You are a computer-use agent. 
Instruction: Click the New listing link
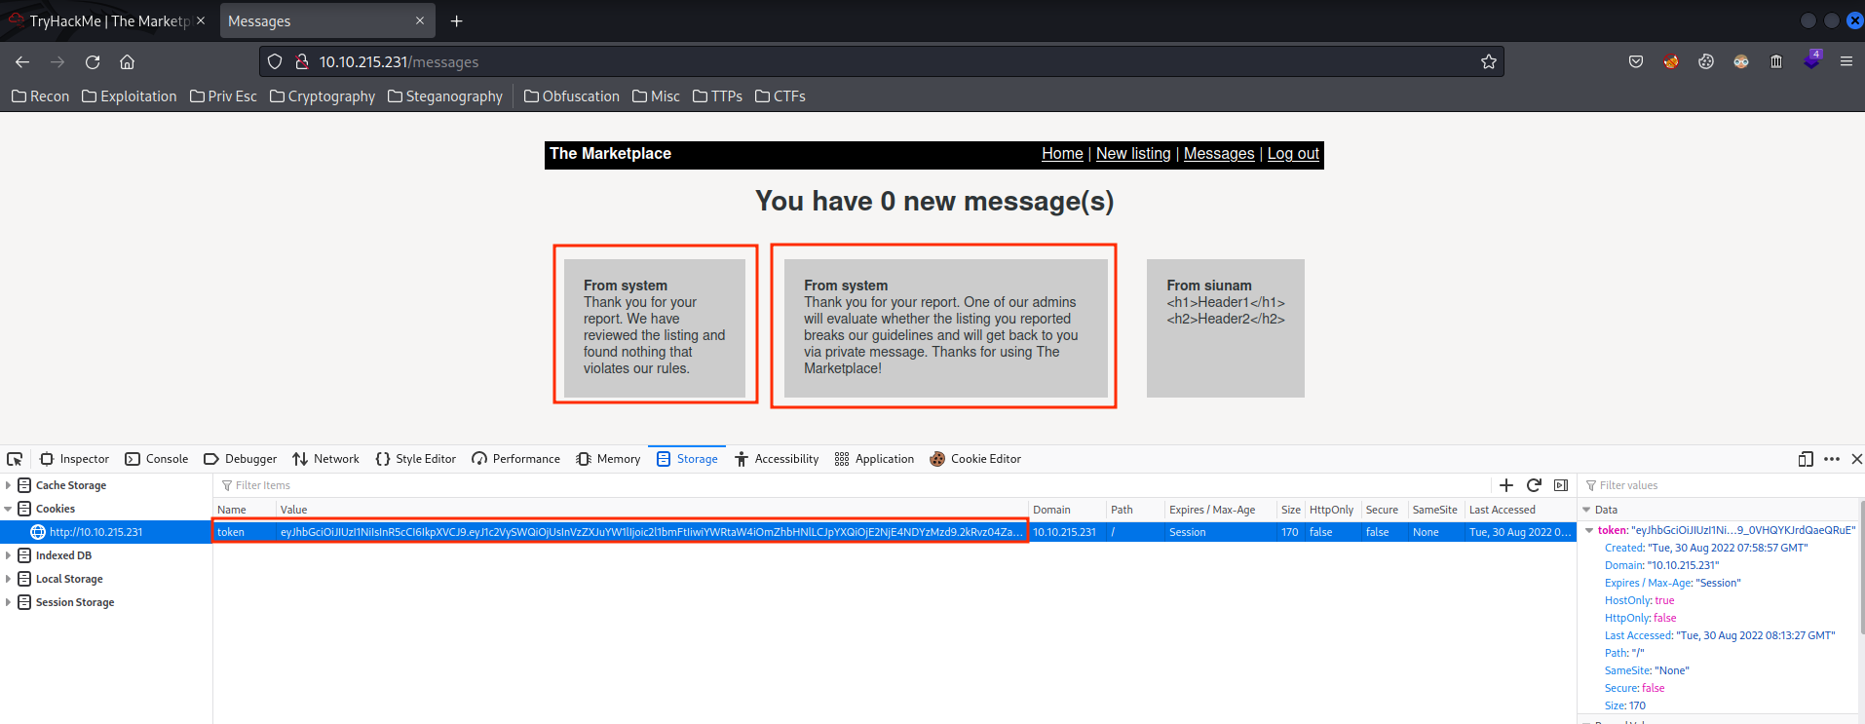(1133, 153)
